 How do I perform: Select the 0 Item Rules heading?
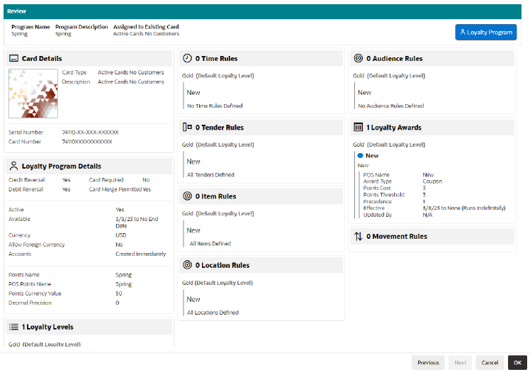[215, 196]
